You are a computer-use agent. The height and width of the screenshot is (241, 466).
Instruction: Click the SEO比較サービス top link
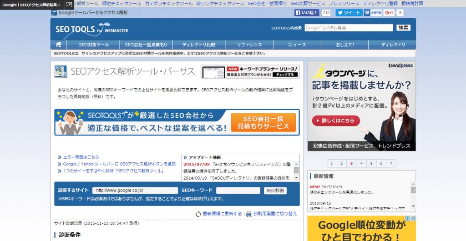tap(308, 4)
